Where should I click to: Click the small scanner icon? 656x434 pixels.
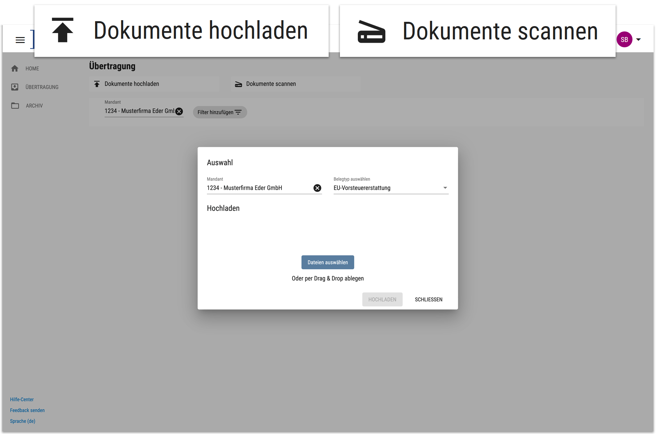point(239,84)
